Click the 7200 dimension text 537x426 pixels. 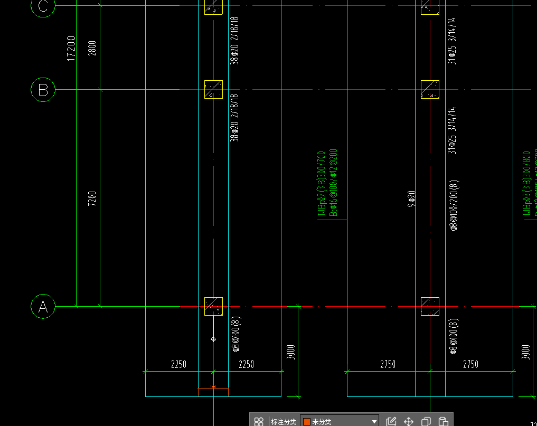tap(92, 198)
